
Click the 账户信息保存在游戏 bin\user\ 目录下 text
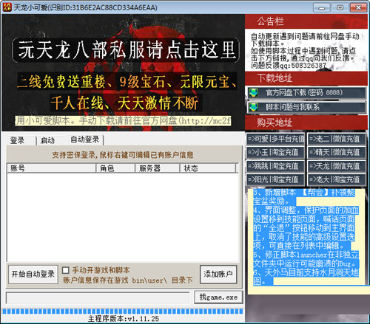click(128, 280)
